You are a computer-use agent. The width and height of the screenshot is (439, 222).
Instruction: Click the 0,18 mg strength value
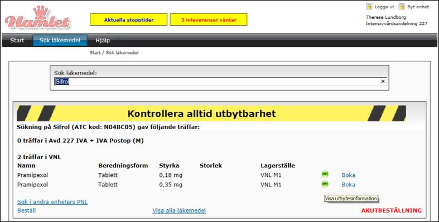coord(171,175)
